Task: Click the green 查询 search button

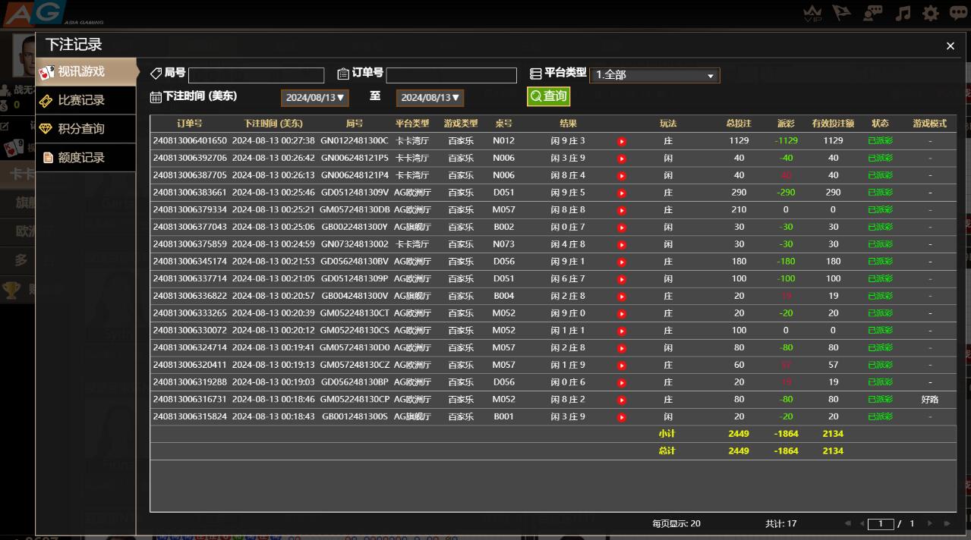Action: pyautogui.click(x=548, y=96)
